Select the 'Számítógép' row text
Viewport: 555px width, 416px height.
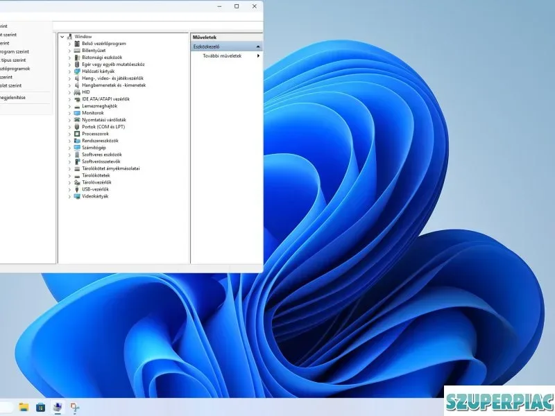pyautogui.click(x=94, y=148)
